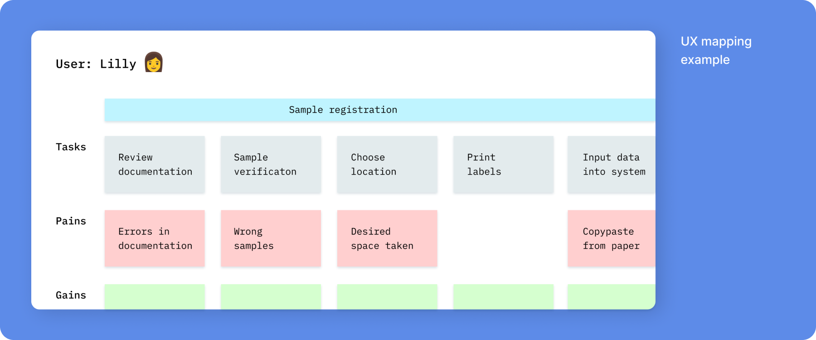Click the Sample verificaton task card
The width and height of the screenshot is (816, 340).
[x=271, y=165]
